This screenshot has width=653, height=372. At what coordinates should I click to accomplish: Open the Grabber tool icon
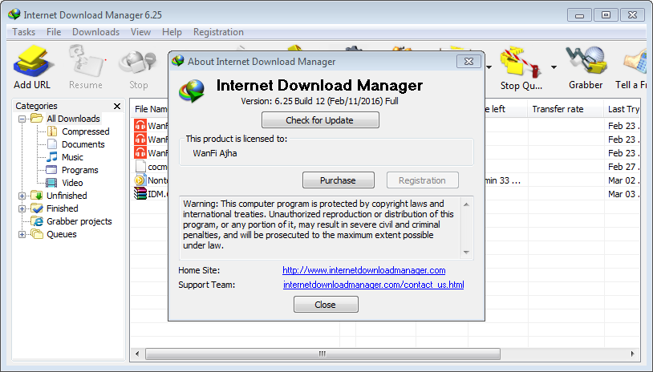586,62
